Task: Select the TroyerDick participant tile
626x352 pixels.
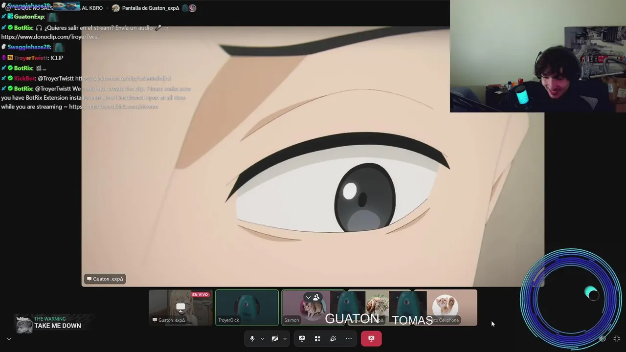Action: click(247, 308)
